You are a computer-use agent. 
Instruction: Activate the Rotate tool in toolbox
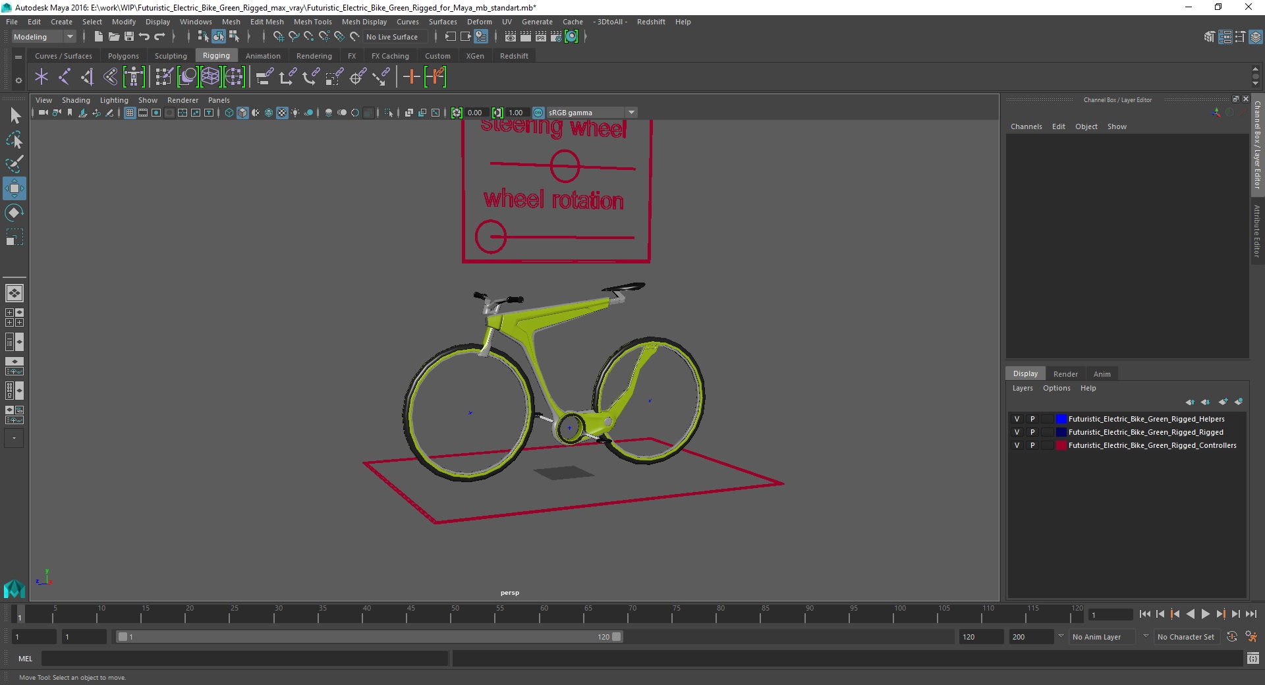(14, 213)
